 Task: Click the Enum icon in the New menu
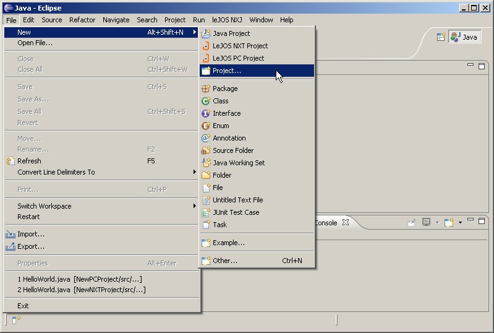[x=206, y=126]
